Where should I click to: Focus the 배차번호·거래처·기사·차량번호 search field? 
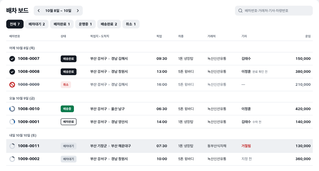click(274, 11)
